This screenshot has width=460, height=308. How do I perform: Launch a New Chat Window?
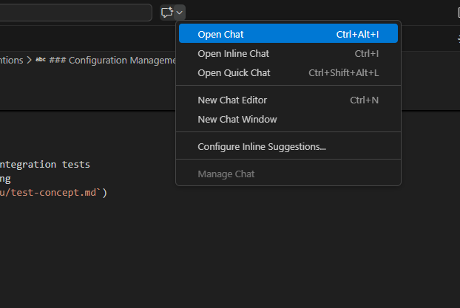pos(288,119)
